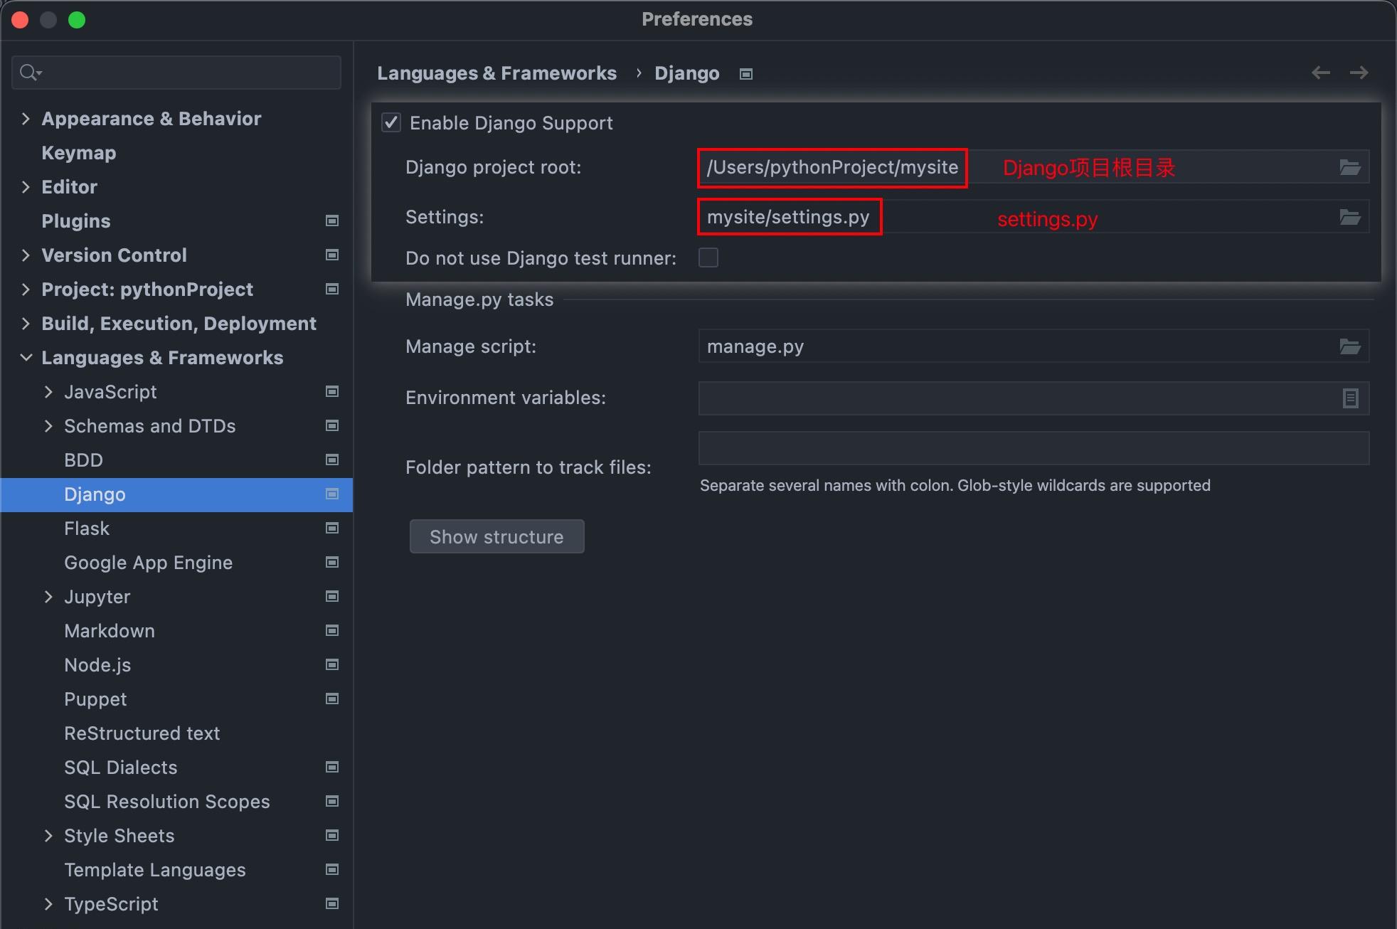Open the Environment variables editor icon
Screen dimensions: 1397x929
pyautogui.click(x=1350, y=398)
